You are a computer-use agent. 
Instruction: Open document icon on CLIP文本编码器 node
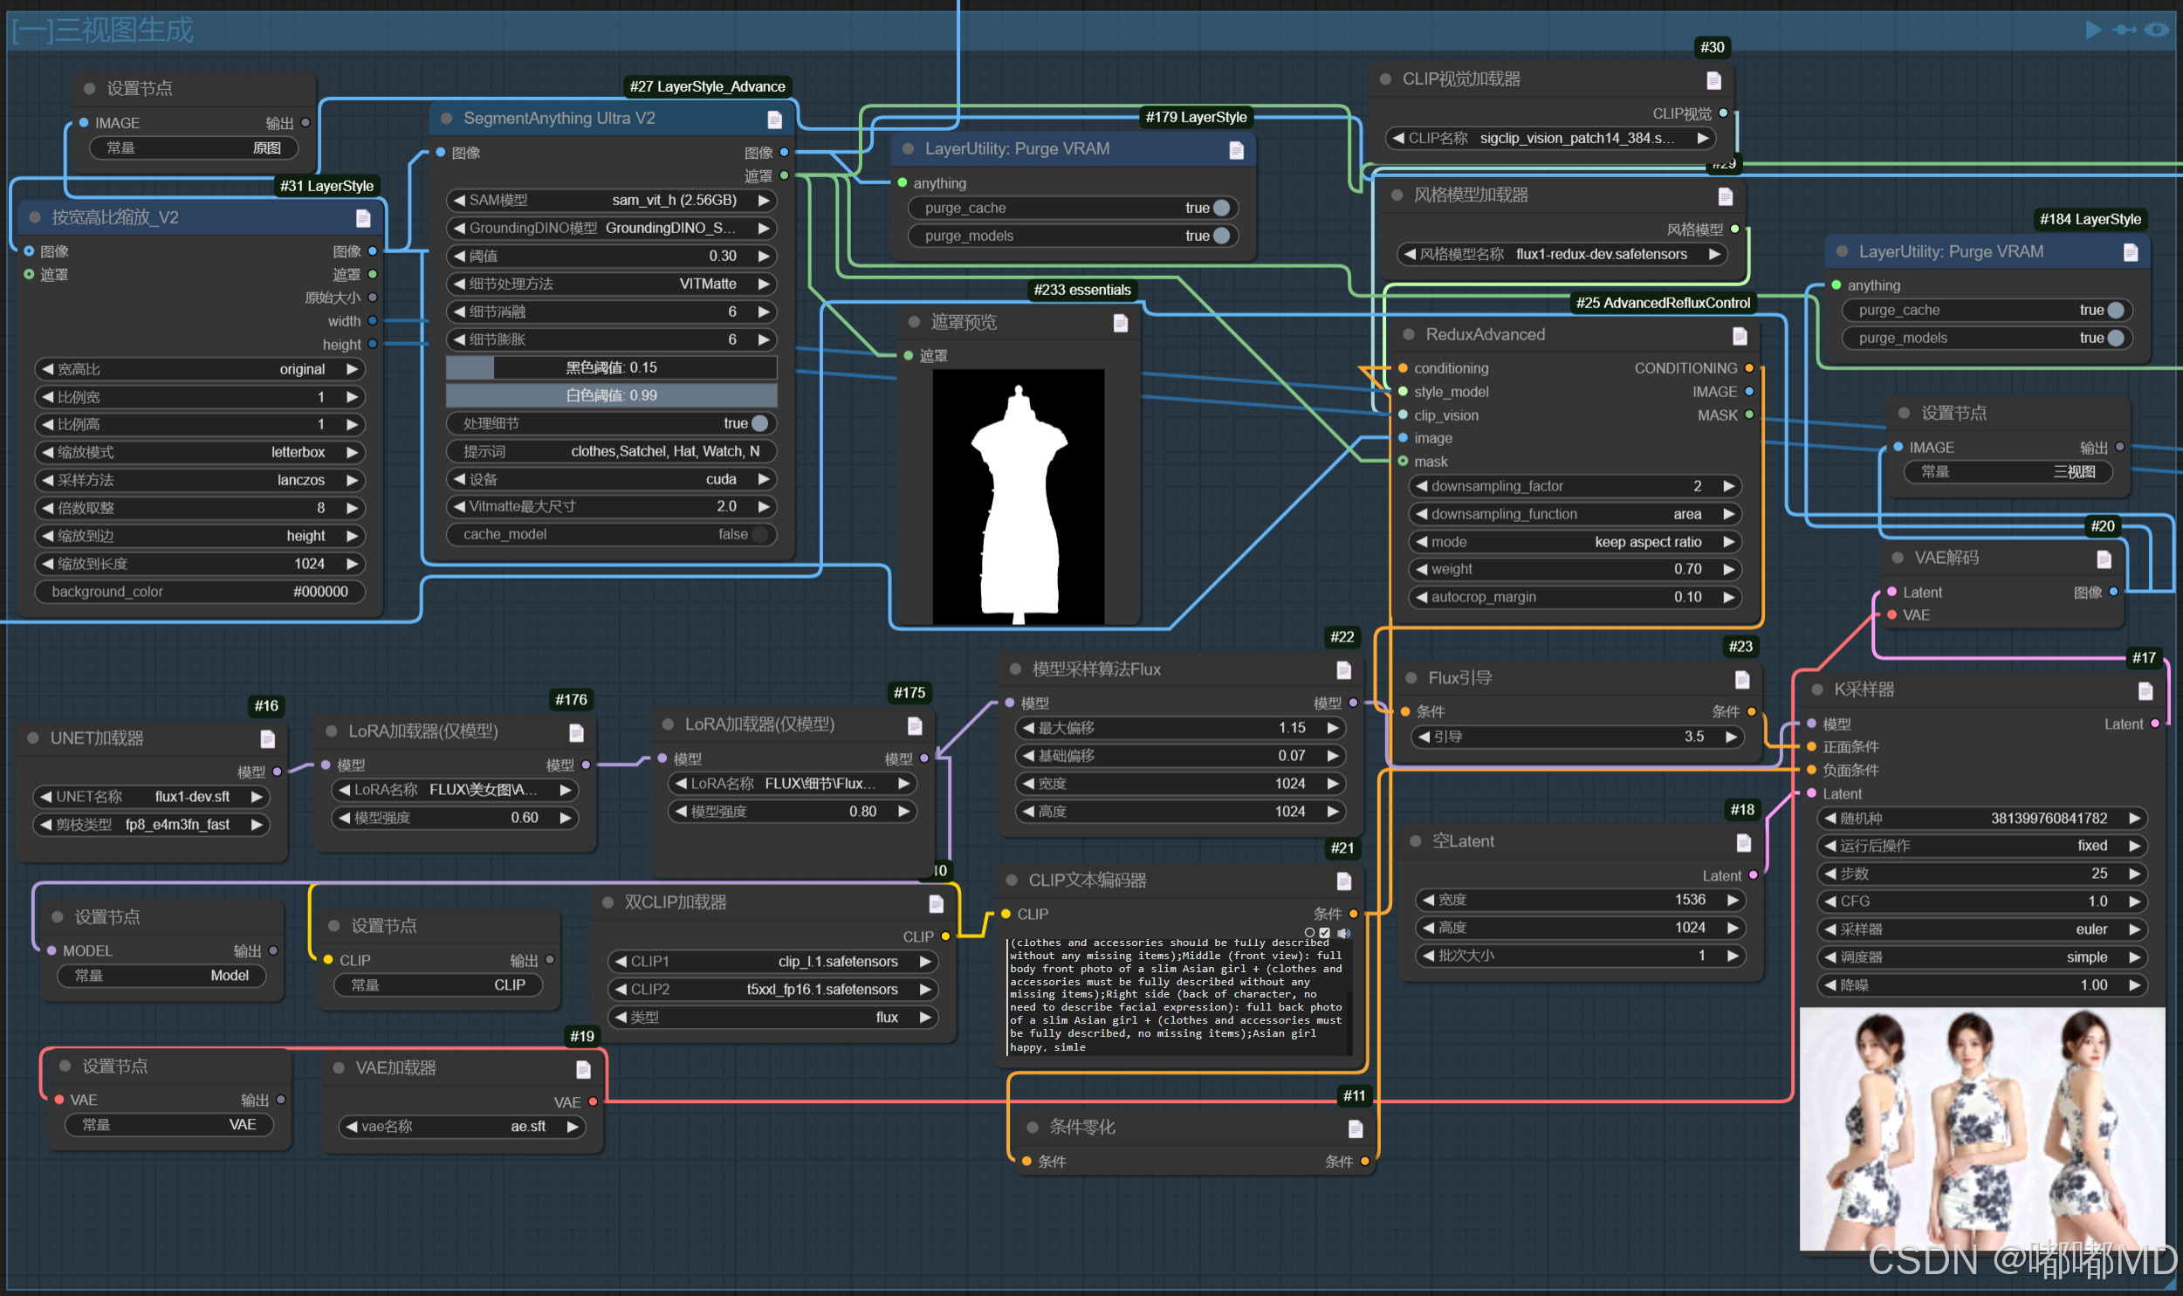(1343, 881)
